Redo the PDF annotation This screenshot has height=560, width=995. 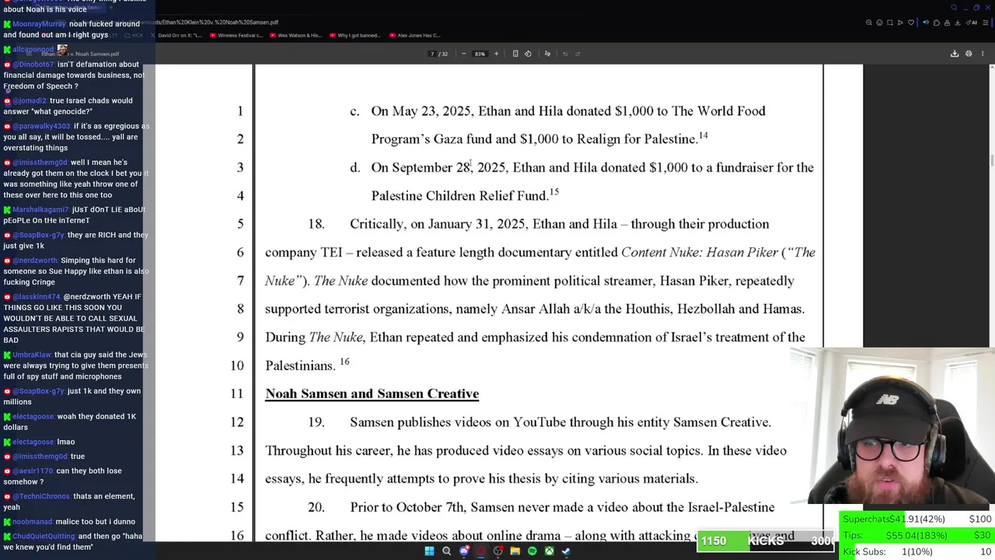578,54
